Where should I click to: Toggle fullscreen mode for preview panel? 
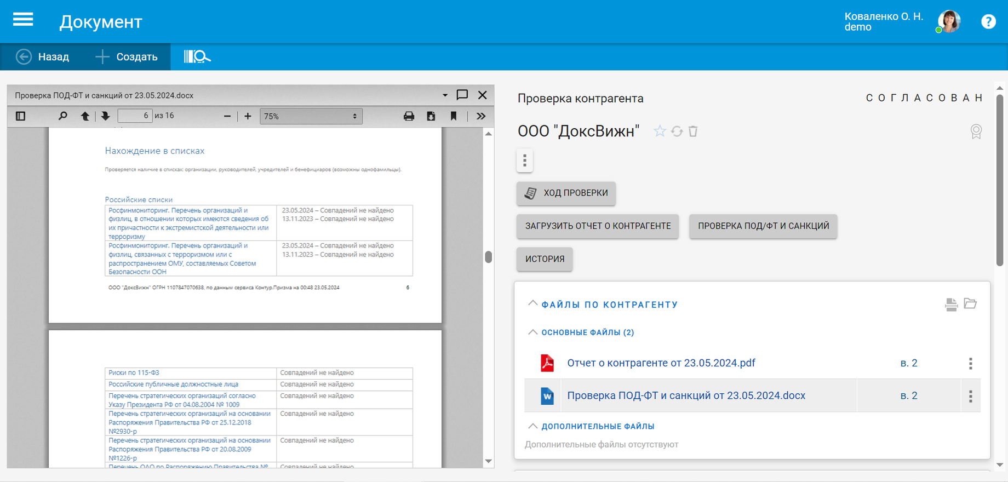(462, 95)
